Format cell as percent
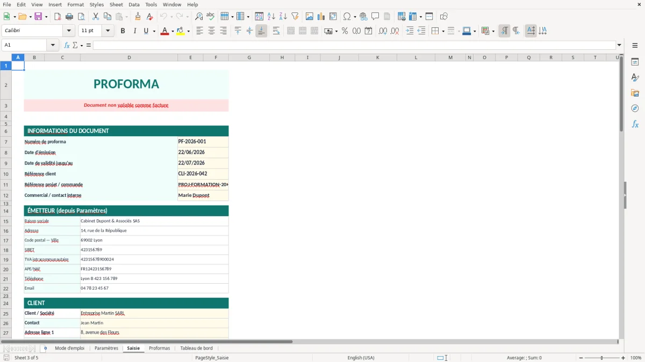This screenshot has width=645, height=362. (x=345, y=31)
